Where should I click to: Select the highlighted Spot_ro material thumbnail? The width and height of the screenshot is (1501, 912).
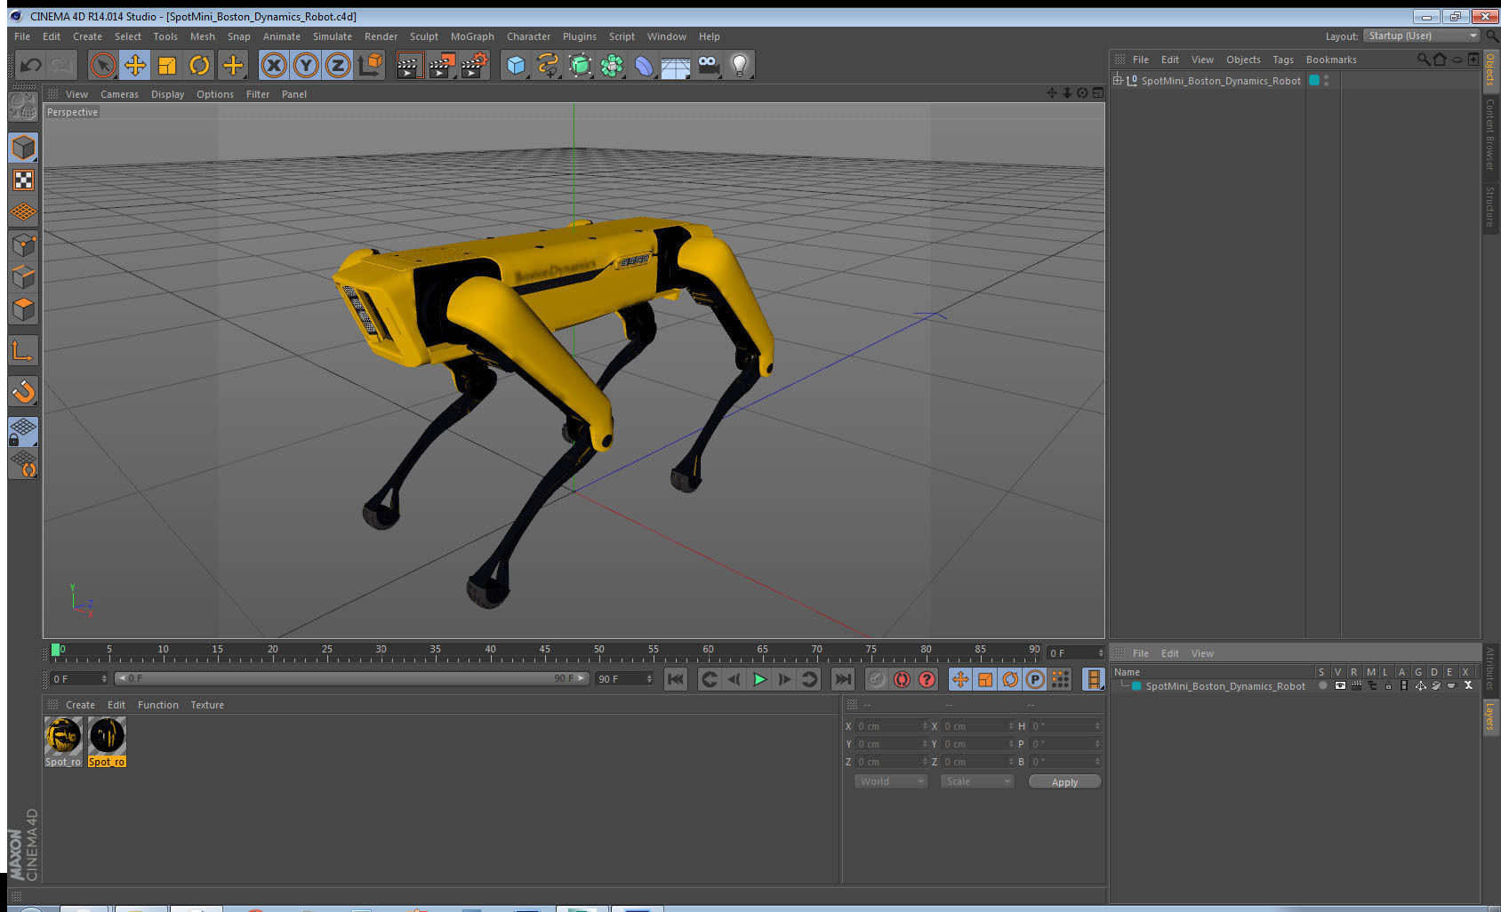point(107,742)
